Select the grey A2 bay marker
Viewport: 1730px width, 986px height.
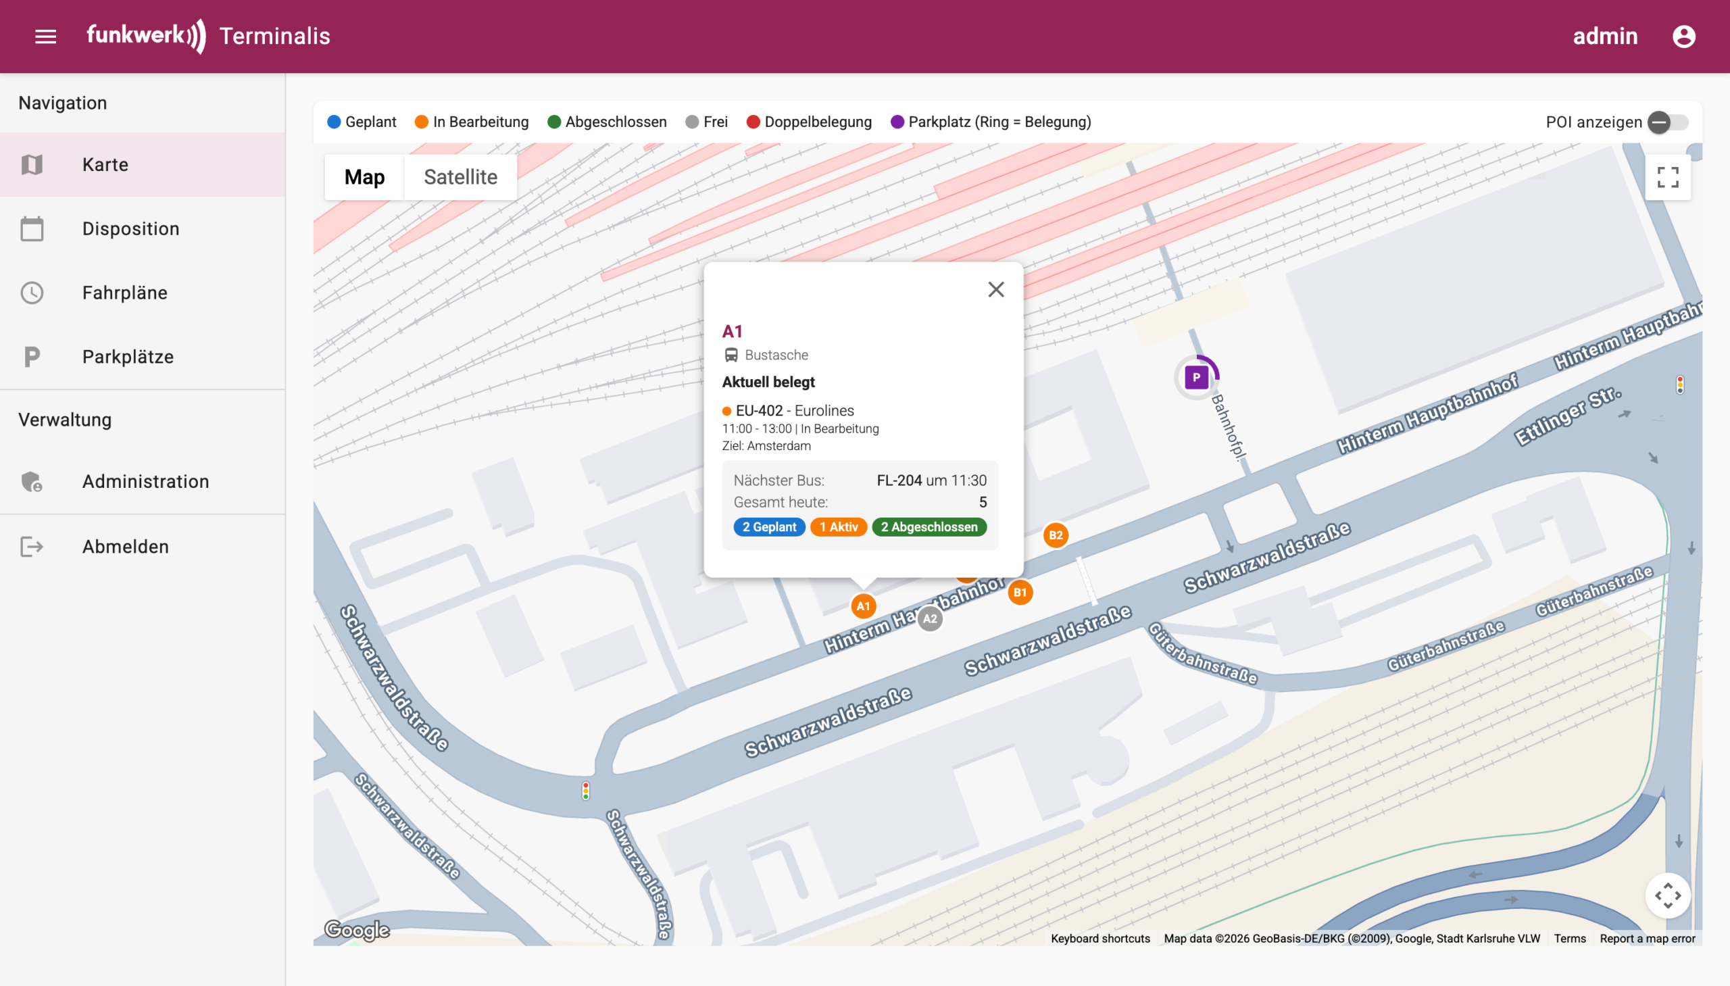(x=930, y=618)
